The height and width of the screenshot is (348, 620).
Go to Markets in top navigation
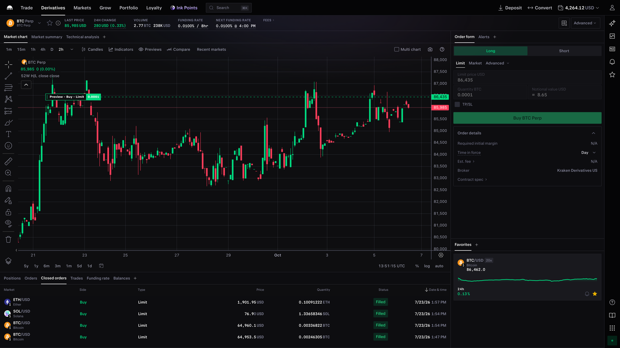pyautogui.click(x=82, y=8)
